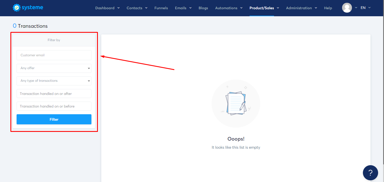The width and height of the screenshot is (384, 182).
Task: Navigate to the Funnels section
Action: pos(161,8)
